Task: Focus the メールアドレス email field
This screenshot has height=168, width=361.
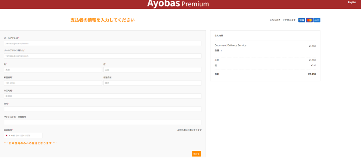Action: click(102, 43)
